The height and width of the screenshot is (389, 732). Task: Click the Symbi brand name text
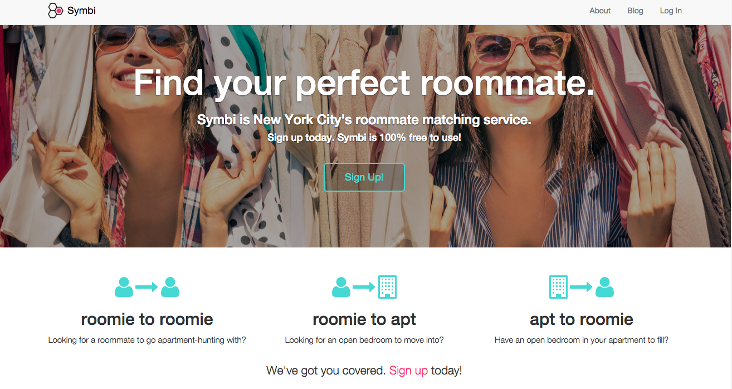(x=81, y=11)
